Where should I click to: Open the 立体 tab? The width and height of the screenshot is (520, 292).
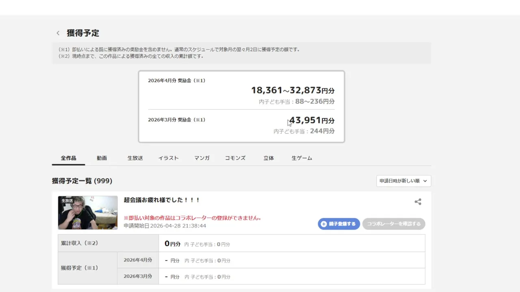pyautogui.click(x=269, y=158)
